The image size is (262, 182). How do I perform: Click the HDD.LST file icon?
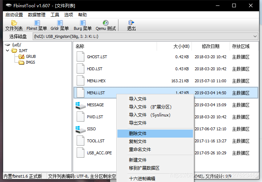(80, 69)
